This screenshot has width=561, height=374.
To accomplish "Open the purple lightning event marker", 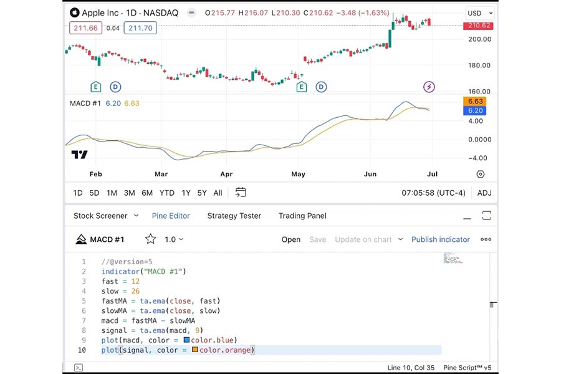I will [429, 87].
